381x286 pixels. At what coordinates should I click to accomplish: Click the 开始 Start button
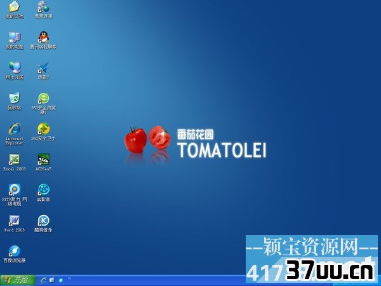coord(18,280)
